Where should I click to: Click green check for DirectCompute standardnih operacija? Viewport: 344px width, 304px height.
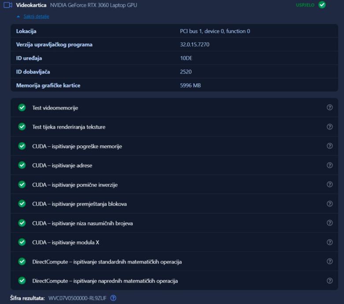22,261
